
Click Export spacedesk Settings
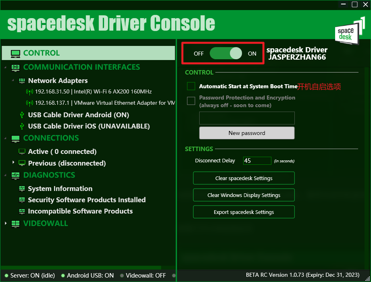click(244, 212)
